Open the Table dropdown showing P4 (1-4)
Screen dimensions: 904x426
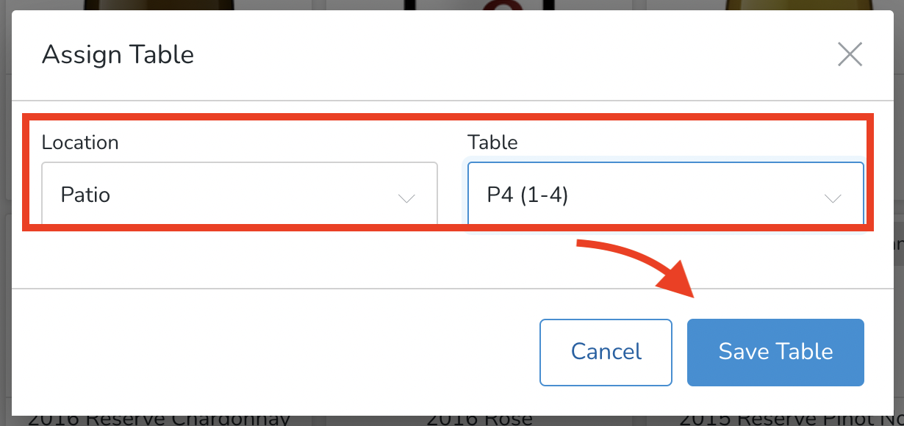(665, 195)
